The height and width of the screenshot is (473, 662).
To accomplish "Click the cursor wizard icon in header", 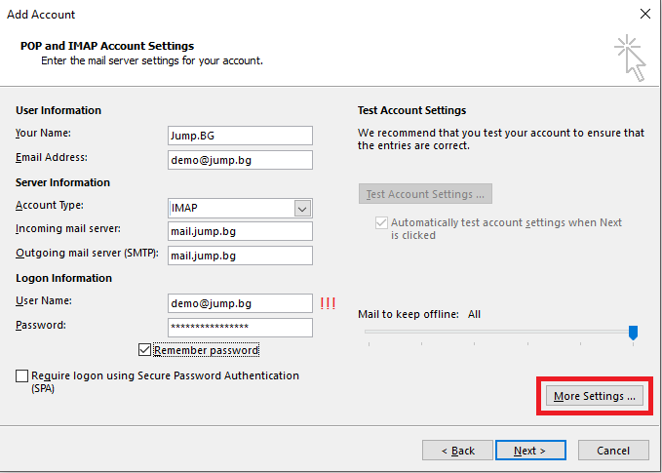I will coord(630,58).
